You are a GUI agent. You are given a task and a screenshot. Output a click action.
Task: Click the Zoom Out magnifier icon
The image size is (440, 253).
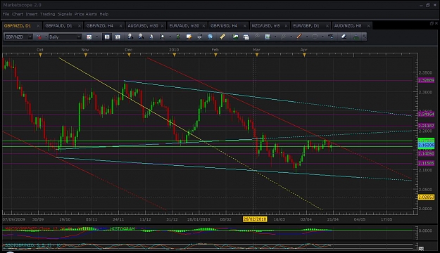coord(141,37)
